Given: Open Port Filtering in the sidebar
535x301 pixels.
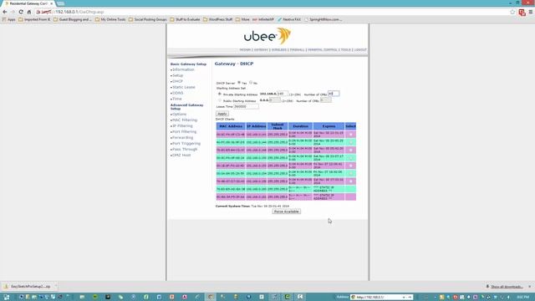Looking at the screenshot, I should (184, 132).
